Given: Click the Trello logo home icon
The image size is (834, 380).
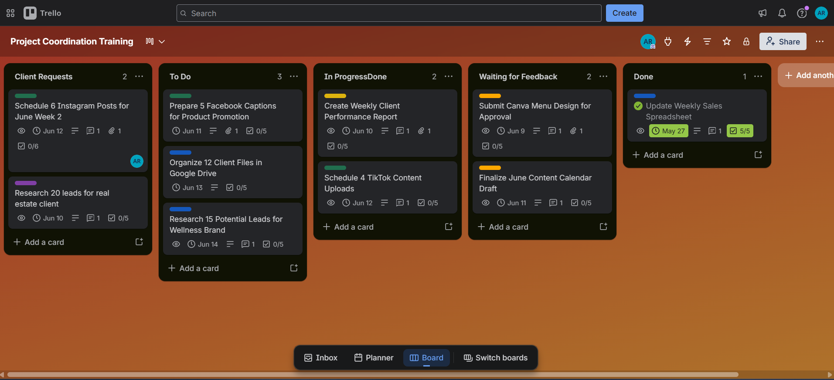Looking at the screenshot, I should (42, 13).
